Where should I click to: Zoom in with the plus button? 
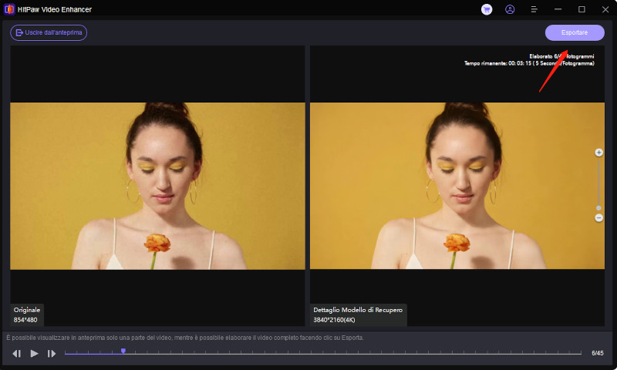click(599, 153)
